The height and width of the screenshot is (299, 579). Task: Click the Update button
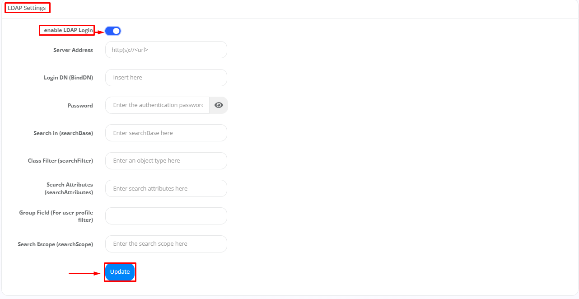120,272
